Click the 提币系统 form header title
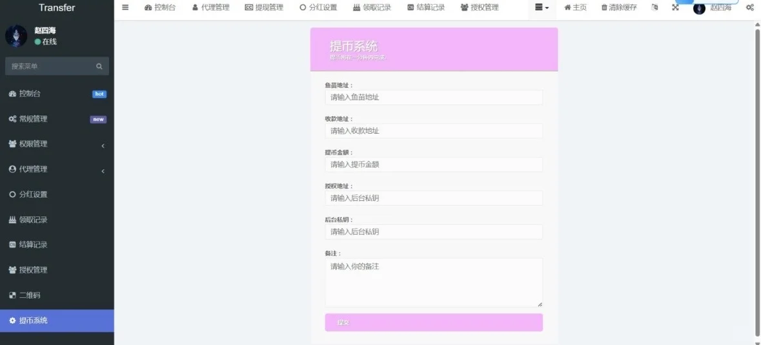Image resolution: width=761 pixels, height=345 pixels. coord(353,46)
